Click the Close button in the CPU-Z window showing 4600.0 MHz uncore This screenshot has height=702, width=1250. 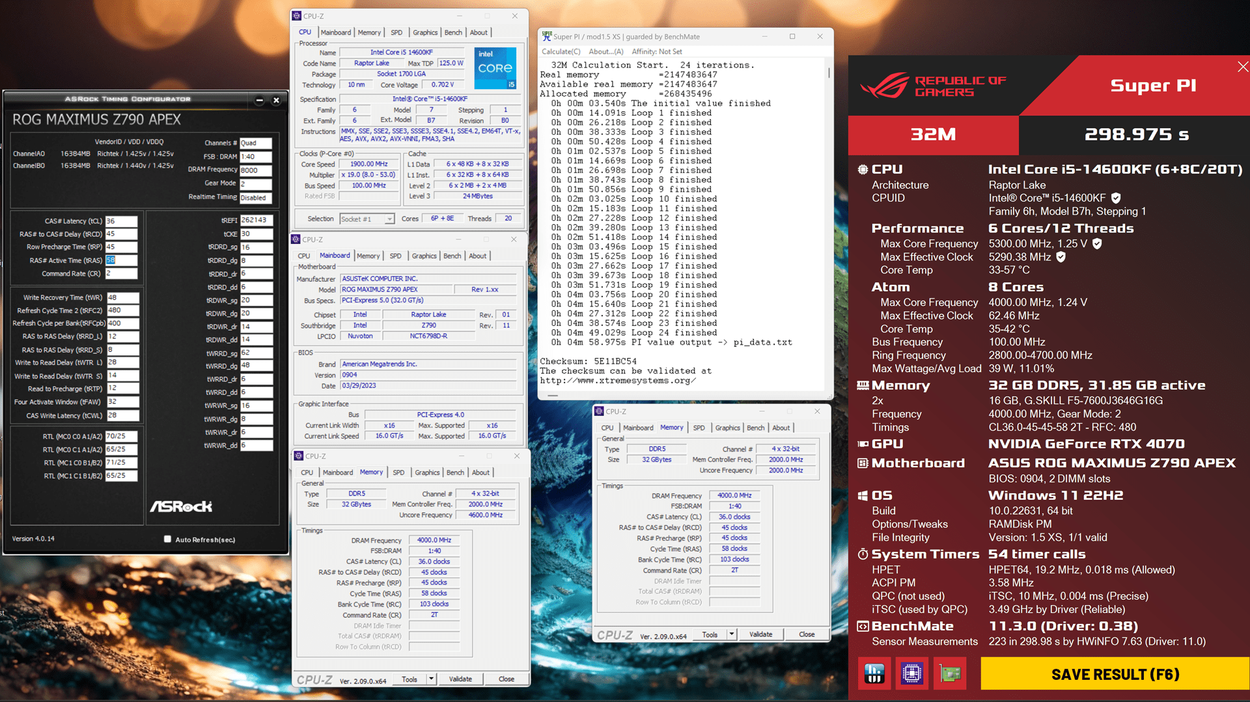(507, 679)
